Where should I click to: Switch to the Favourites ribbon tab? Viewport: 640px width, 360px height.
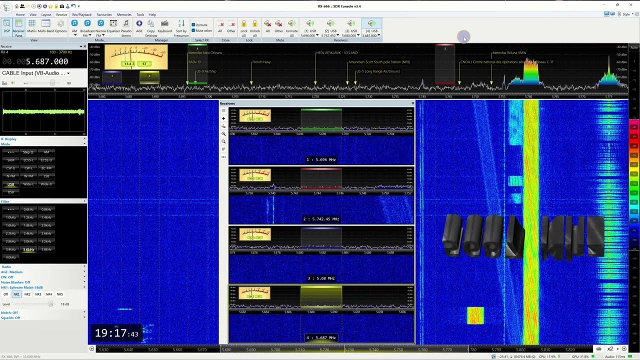coord(104,14)
